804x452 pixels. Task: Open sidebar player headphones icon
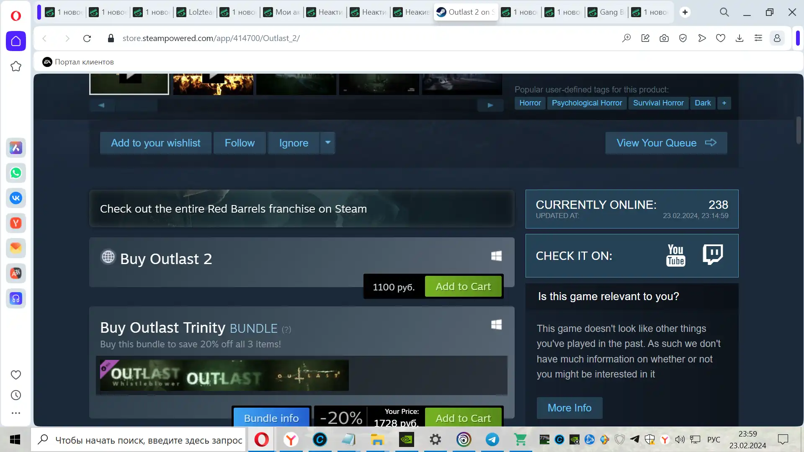coord(16,298)
